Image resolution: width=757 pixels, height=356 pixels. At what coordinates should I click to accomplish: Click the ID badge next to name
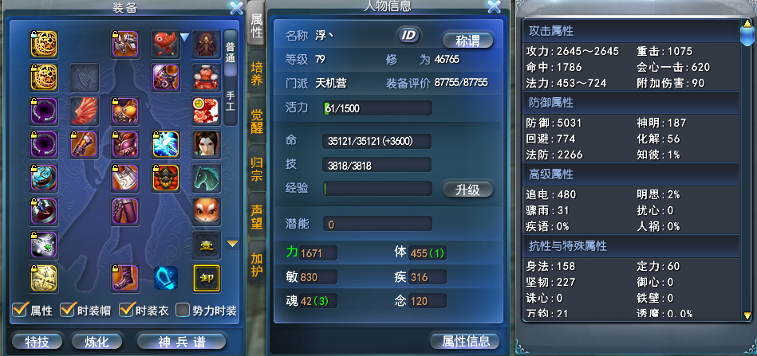[409, 35]
